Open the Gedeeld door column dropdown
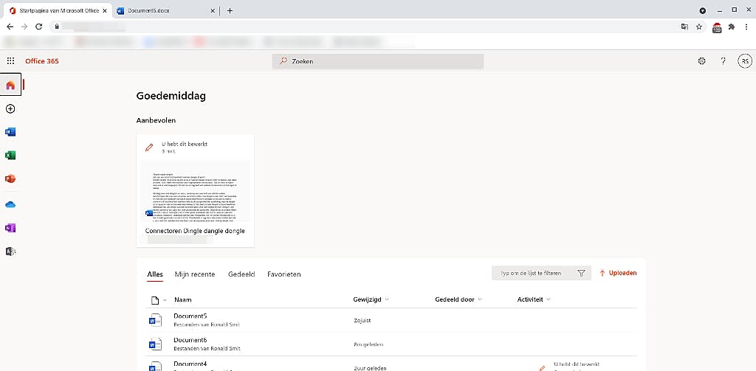 click(458, 299)
